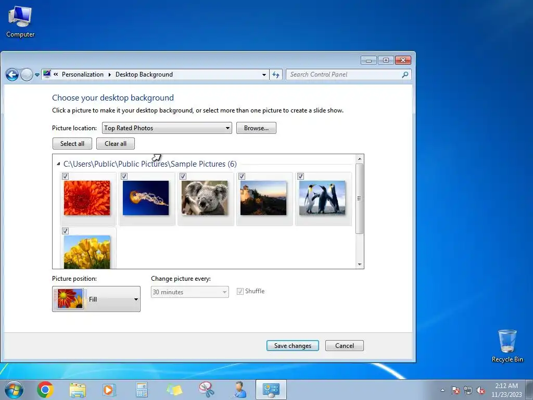Click the Browse... button
This screenshot has width=533, height=400.
click(256, 128)
